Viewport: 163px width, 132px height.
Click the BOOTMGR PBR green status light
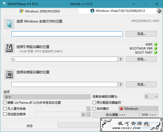coord(156,48)
